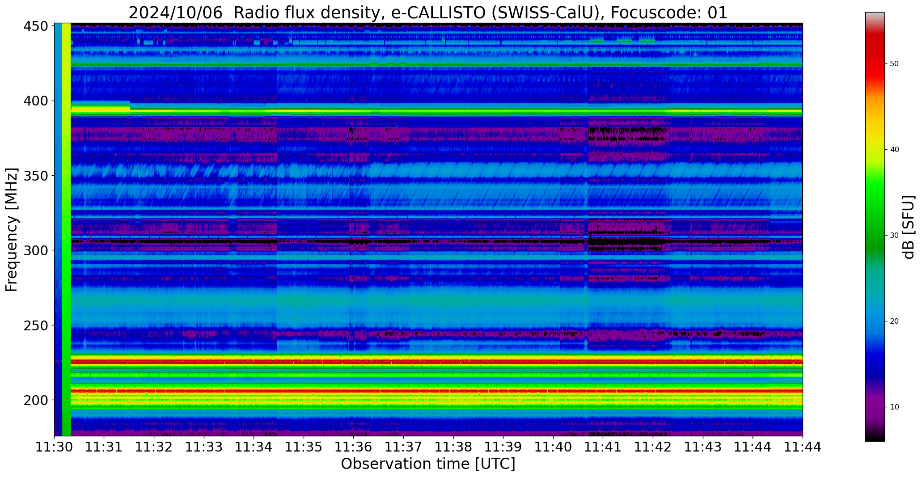The width and height of the screenshot is (922, 477).
Task: Click the red emission band near 205 MHz
Action: pyautogui.click(x=436, y=391)
